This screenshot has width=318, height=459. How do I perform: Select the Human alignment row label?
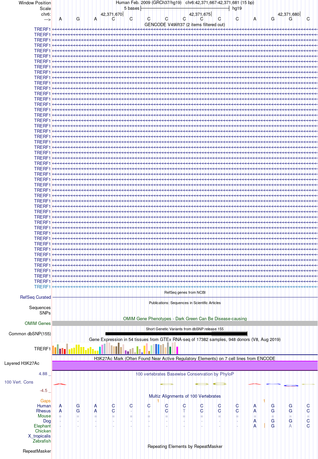(44, 406)
